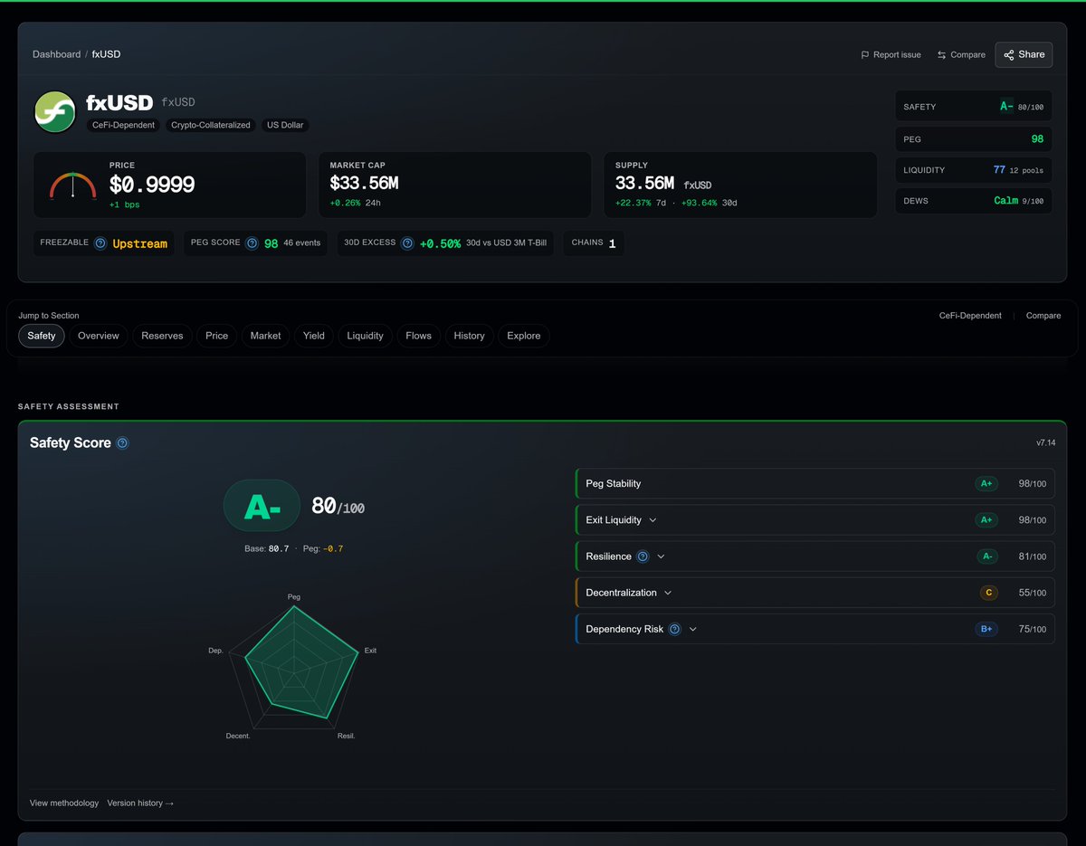The width and height of the screenshot is (1086, 846).
Task: Jump to the Price section
Action: pyautogui.click(x=217, y=336)
